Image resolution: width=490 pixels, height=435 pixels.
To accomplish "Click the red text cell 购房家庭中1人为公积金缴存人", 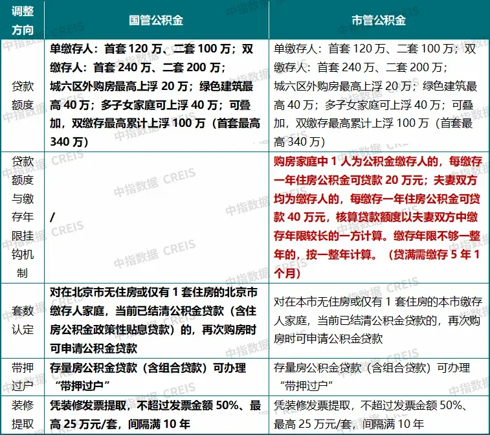I will click(379, 217).
